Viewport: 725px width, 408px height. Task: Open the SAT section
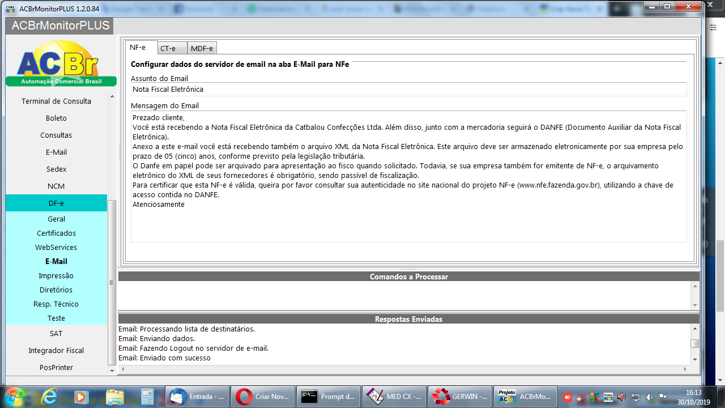click(x=56, y=333)
